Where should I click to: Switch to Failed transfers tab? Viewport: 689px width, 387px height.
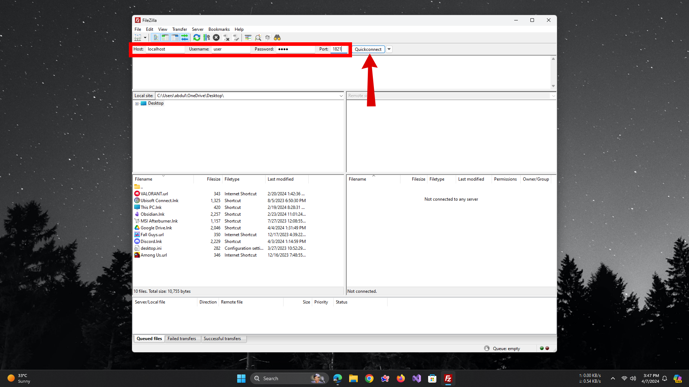(x=182, y=339)
